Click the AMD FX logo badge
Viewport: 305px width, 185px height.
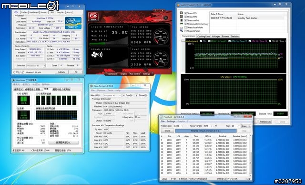tap(93, 17)
